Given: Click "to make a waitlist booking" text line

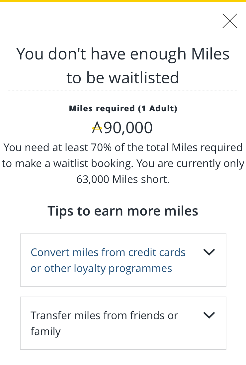Looking at the screenshot, I should point(123,163).
